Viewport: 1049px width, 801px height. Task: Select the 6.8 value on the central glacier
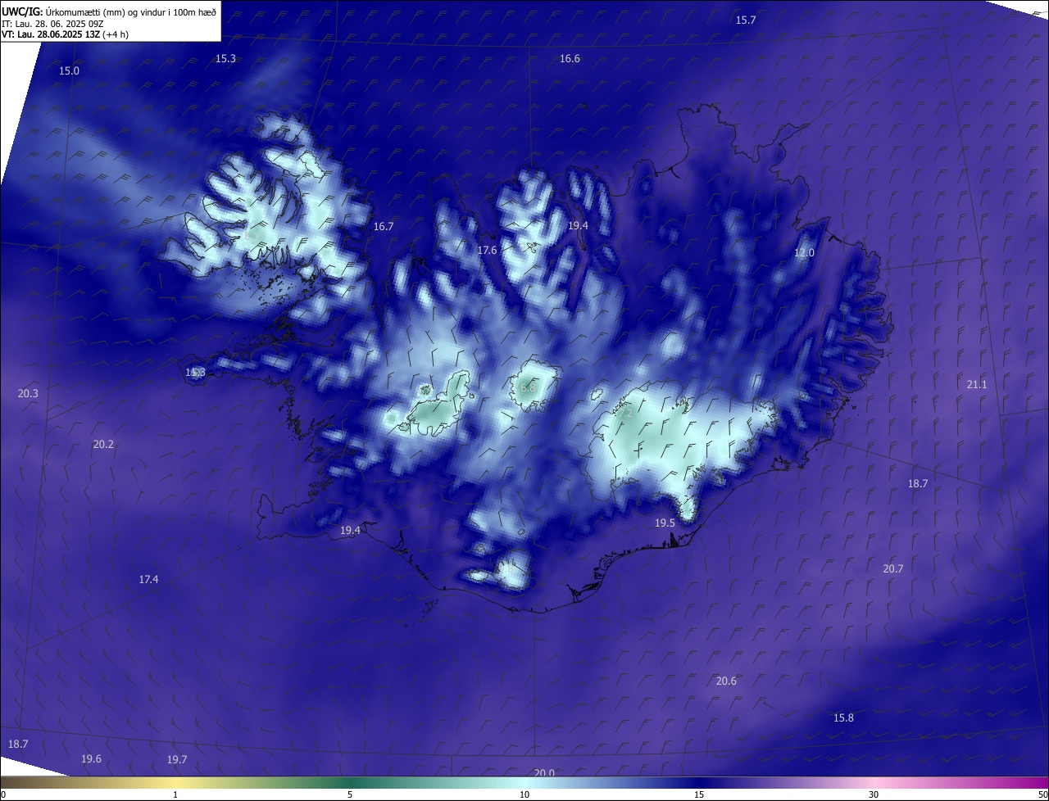point(529,387)
